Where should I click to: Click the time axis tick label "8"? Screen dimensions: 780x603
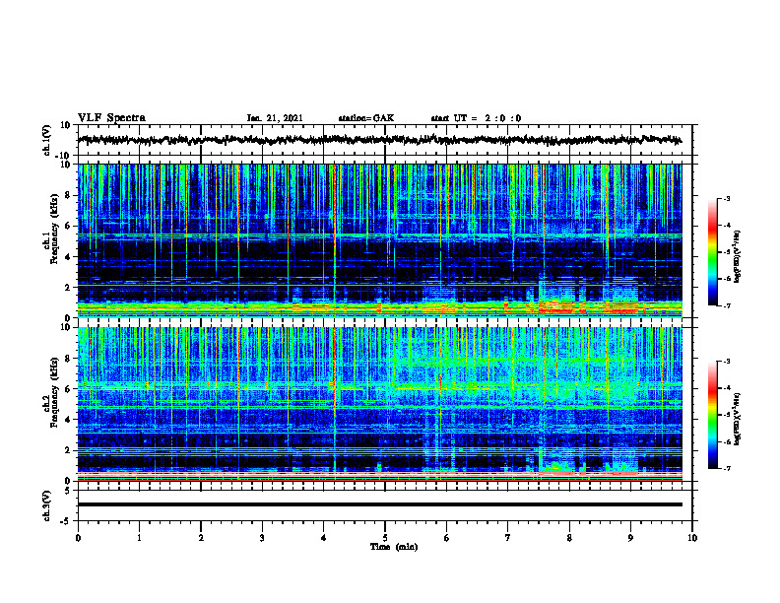click(x=569, y=538)
